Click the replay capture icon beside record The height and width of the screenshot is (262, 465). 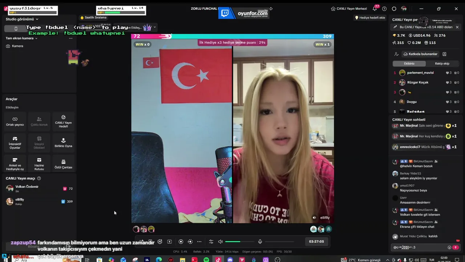click(x=190, y=242)
